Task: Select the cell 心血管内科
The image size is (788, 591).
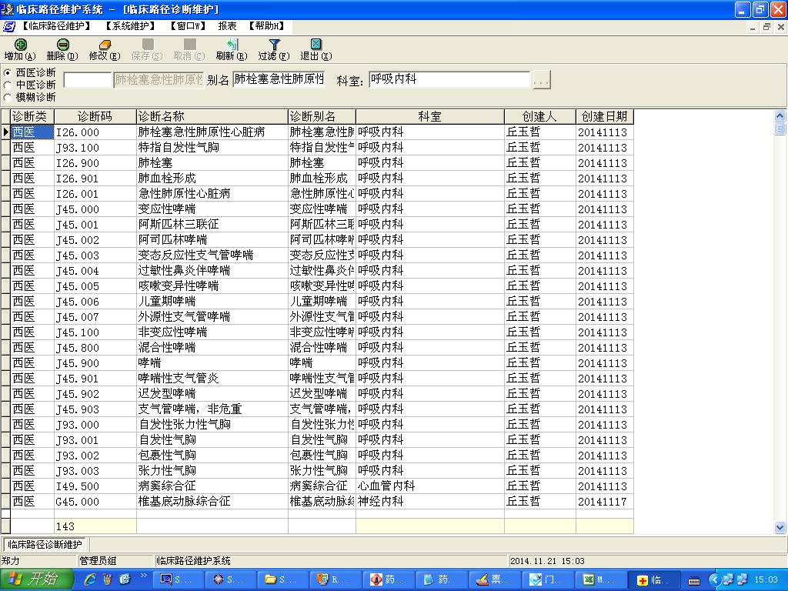Action: [x=429, y=486]
